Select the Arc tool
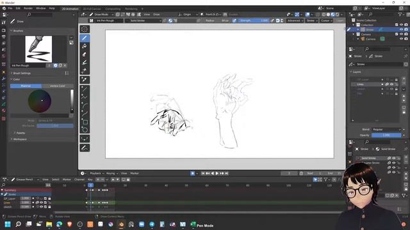The height and width of the screenshot is (230, 410). pos(85,105)
